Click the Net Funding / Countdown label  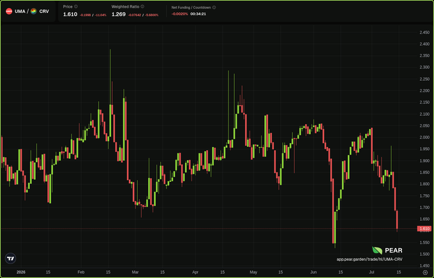click(x=191, y=8)
